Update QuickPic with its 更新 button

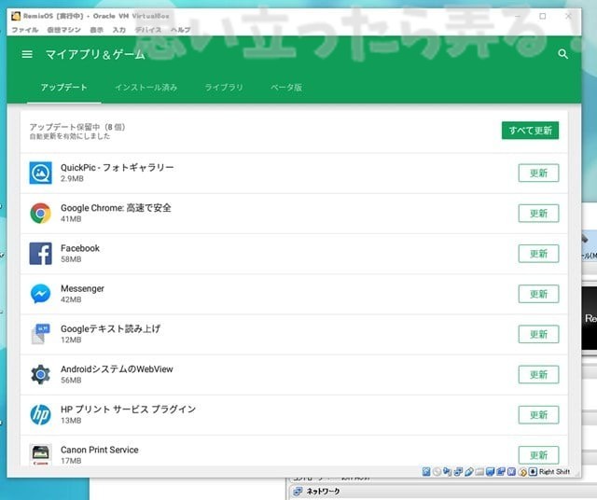tap(538, 173)
